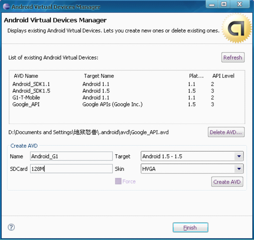The height and width of the screenshot is (240, 254).
Task: Click the gold Android badge logo
Action: point(237,28)
